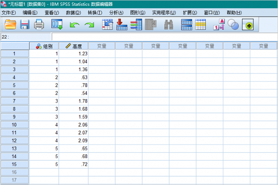
Task: Click the cell editor input bar
Action: click(x=165, y=37)
